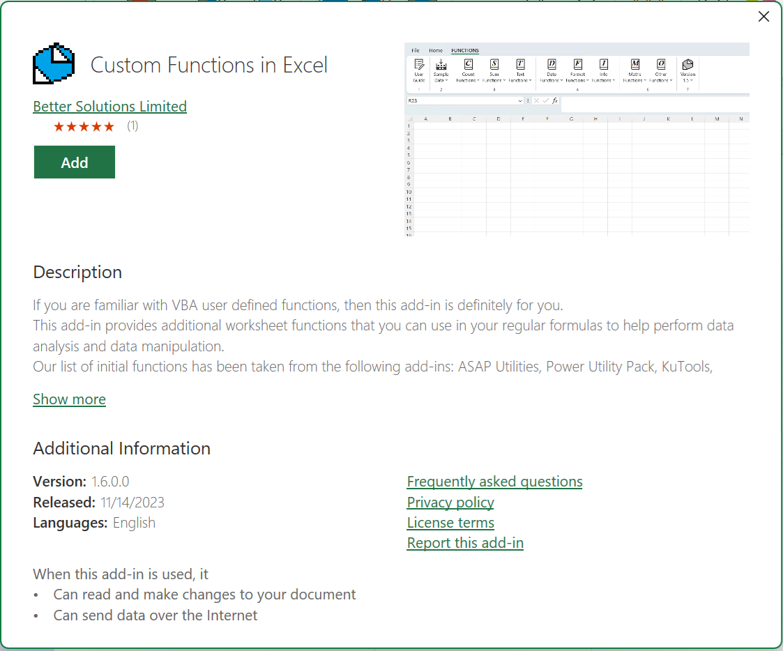This screenshot has height=651, width=783.
Task: Open the Better Solutions Limited publisher link
Action: (109, 107)
